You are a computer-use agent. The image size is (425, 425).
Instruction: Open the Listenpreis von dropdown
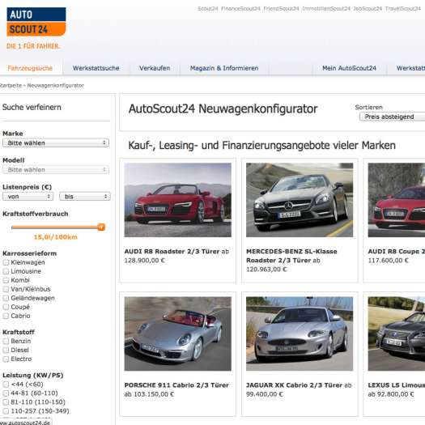[x=28, y=196]
